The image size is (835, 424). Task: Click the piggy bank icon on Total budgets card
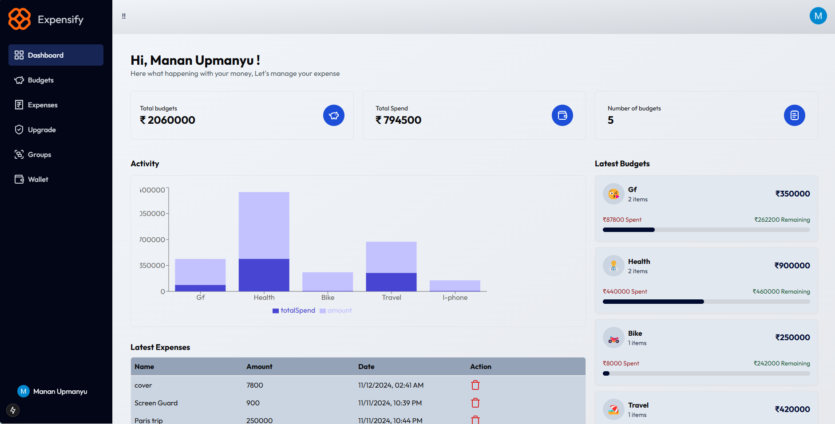(334, 115)
